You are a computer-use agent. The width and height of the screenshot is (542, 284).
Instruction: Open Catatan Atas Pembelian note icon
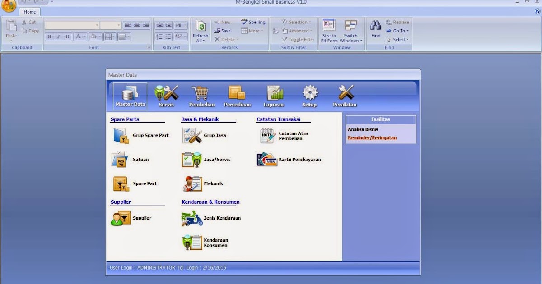pyautogui.click(x=268, y=136)
